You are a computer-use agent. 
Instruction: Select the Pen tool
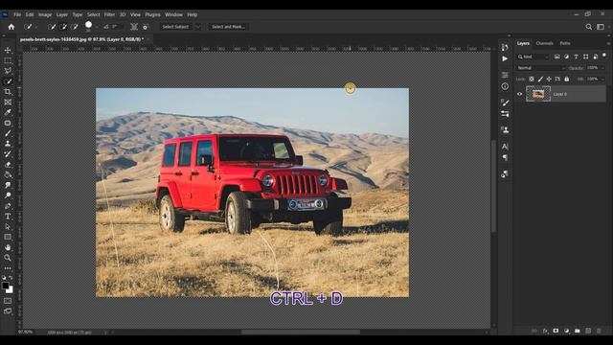coord(8,206)
